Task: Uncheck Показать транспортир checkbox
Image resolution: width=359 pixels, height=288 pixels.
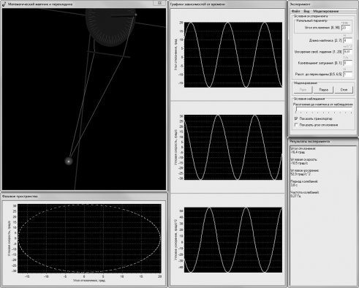Action: 296,118
